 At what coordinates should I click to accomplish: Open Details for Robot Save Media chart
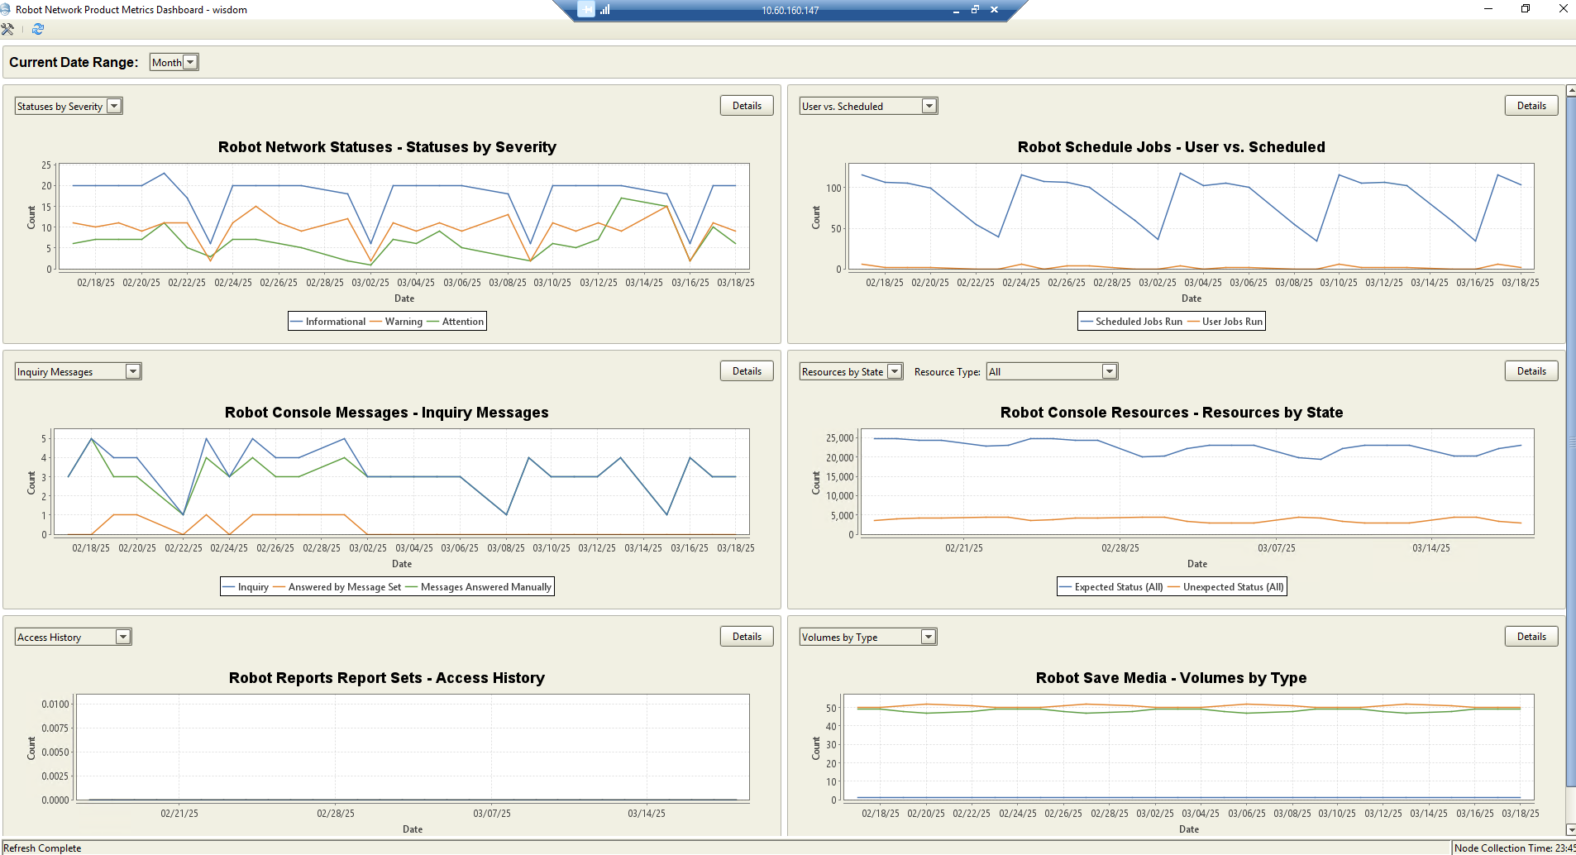1531,637
